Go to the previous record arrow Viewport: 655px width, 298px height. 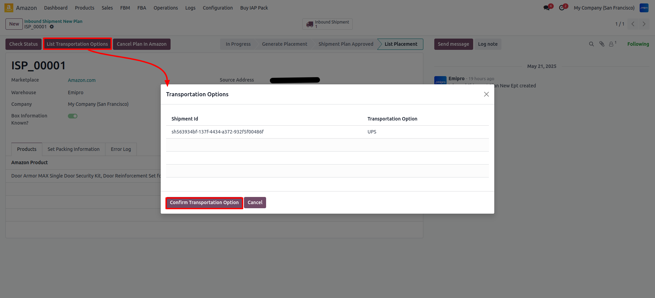633,24
